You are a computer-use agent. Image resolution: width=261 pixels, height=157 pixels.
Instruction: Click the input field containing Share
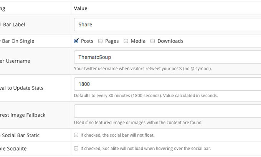[x=167, y=25]
